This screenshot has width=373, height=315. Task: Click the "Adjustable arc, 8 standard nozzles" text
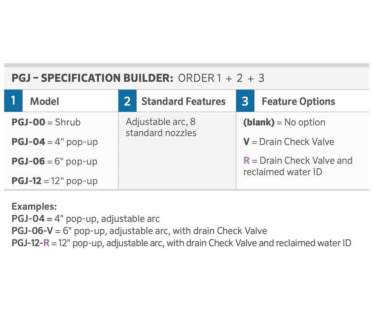[x=161, y=127]
